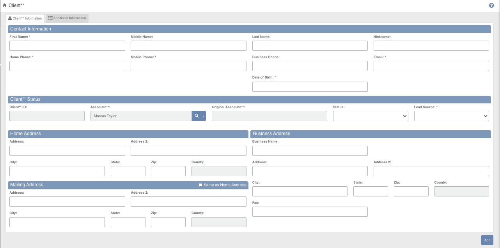Click the home icon beside Client title
Screen dimensions: 500x248
coord(5,5)
